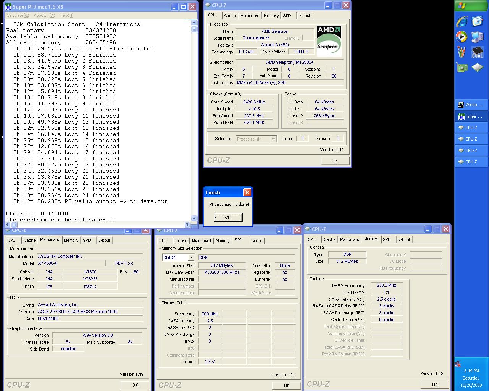The image size is (489, 391).
Task: Click the Max Bandwidth value PC3200 (200 MHz)
Action: (x=222, y=272)
